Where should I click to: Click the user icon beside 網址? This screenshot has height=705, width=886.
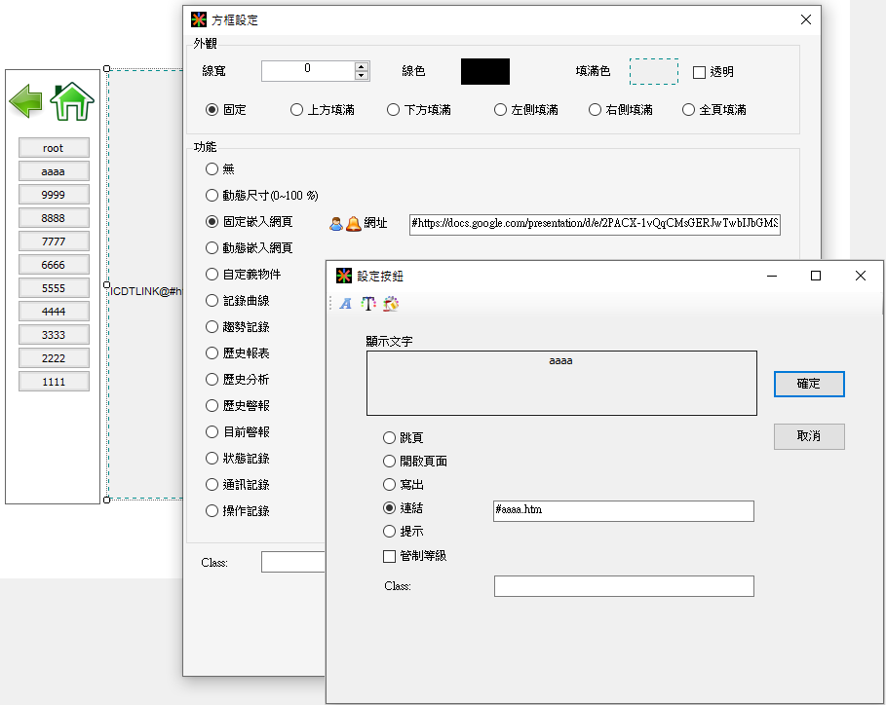[x=336, y=223]
